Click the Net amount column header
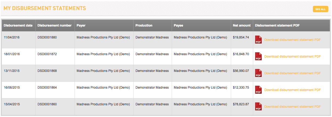 pyautogui.click(x=242, y=25)
